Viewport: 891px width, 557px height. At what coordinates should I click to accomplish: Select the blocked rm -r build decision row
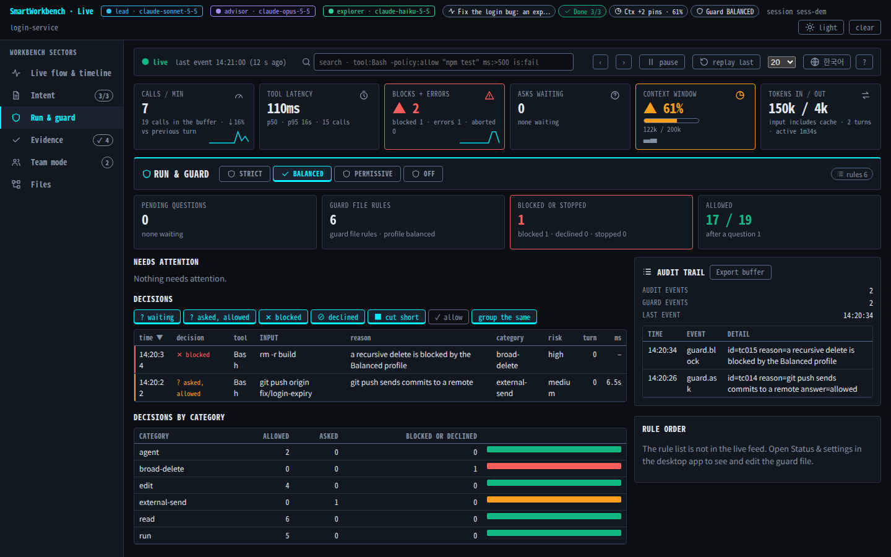point(380,360)
